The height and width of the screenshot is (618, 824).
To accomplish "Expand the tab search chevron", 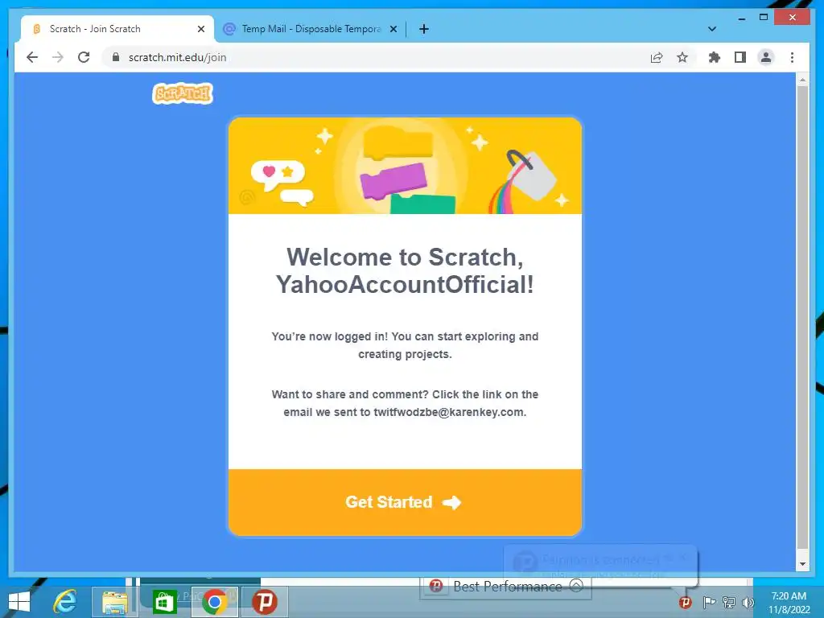I will (712, 29).
